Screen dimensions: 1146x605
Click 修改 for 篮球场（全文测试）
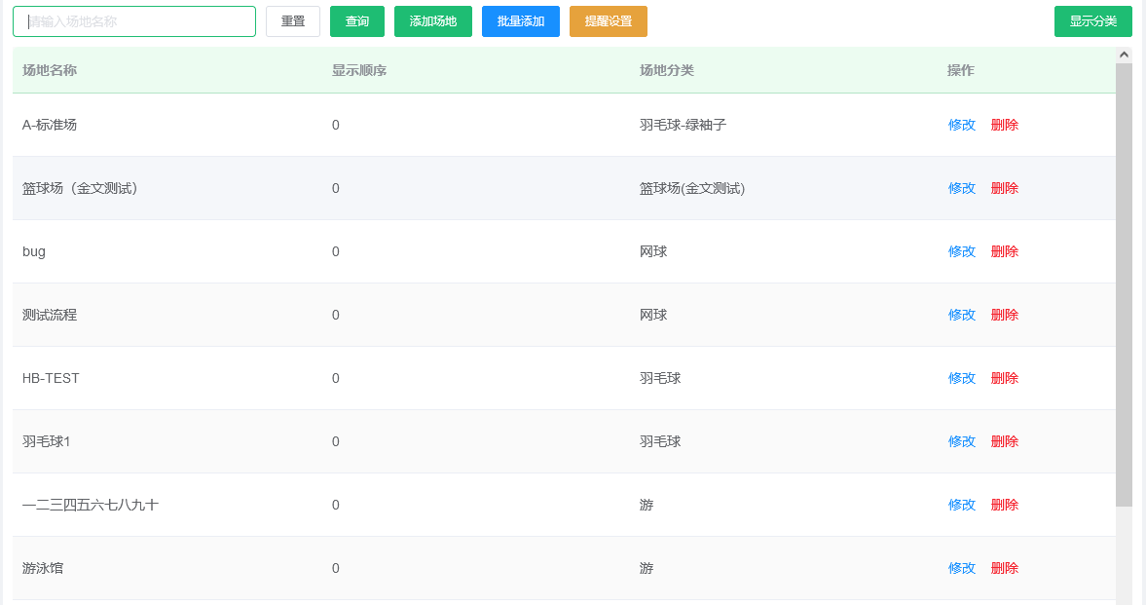(x=962, y=188)
